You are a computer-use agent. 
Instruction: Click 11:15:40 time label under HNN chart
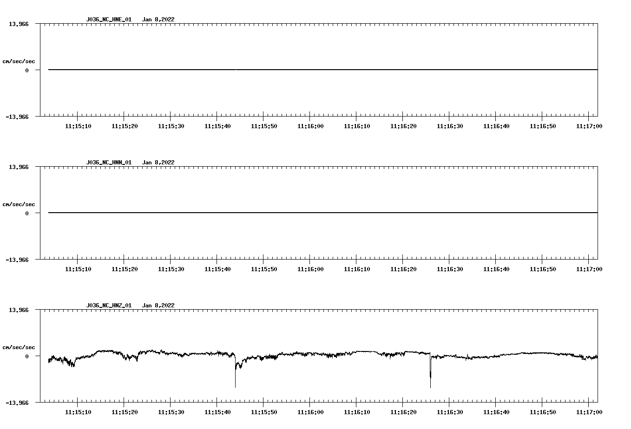coord(217,269)
